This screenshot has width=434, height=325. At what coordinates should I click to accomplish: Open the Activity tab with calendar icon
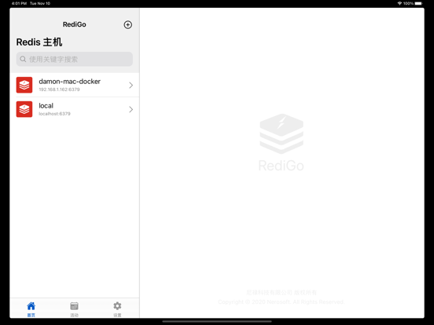pyautogui.click(x=74, y=309)
